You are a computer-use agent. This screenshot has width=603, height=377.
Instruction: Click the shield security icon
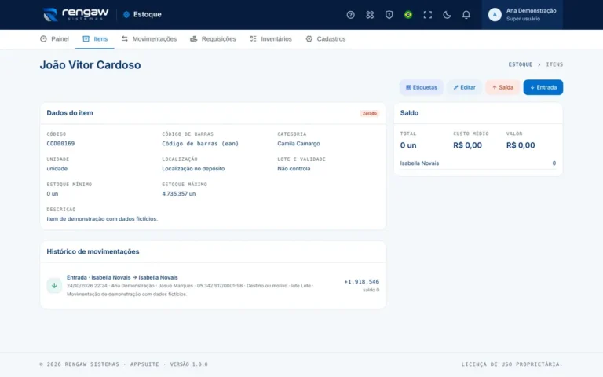(x=389, y=15)
